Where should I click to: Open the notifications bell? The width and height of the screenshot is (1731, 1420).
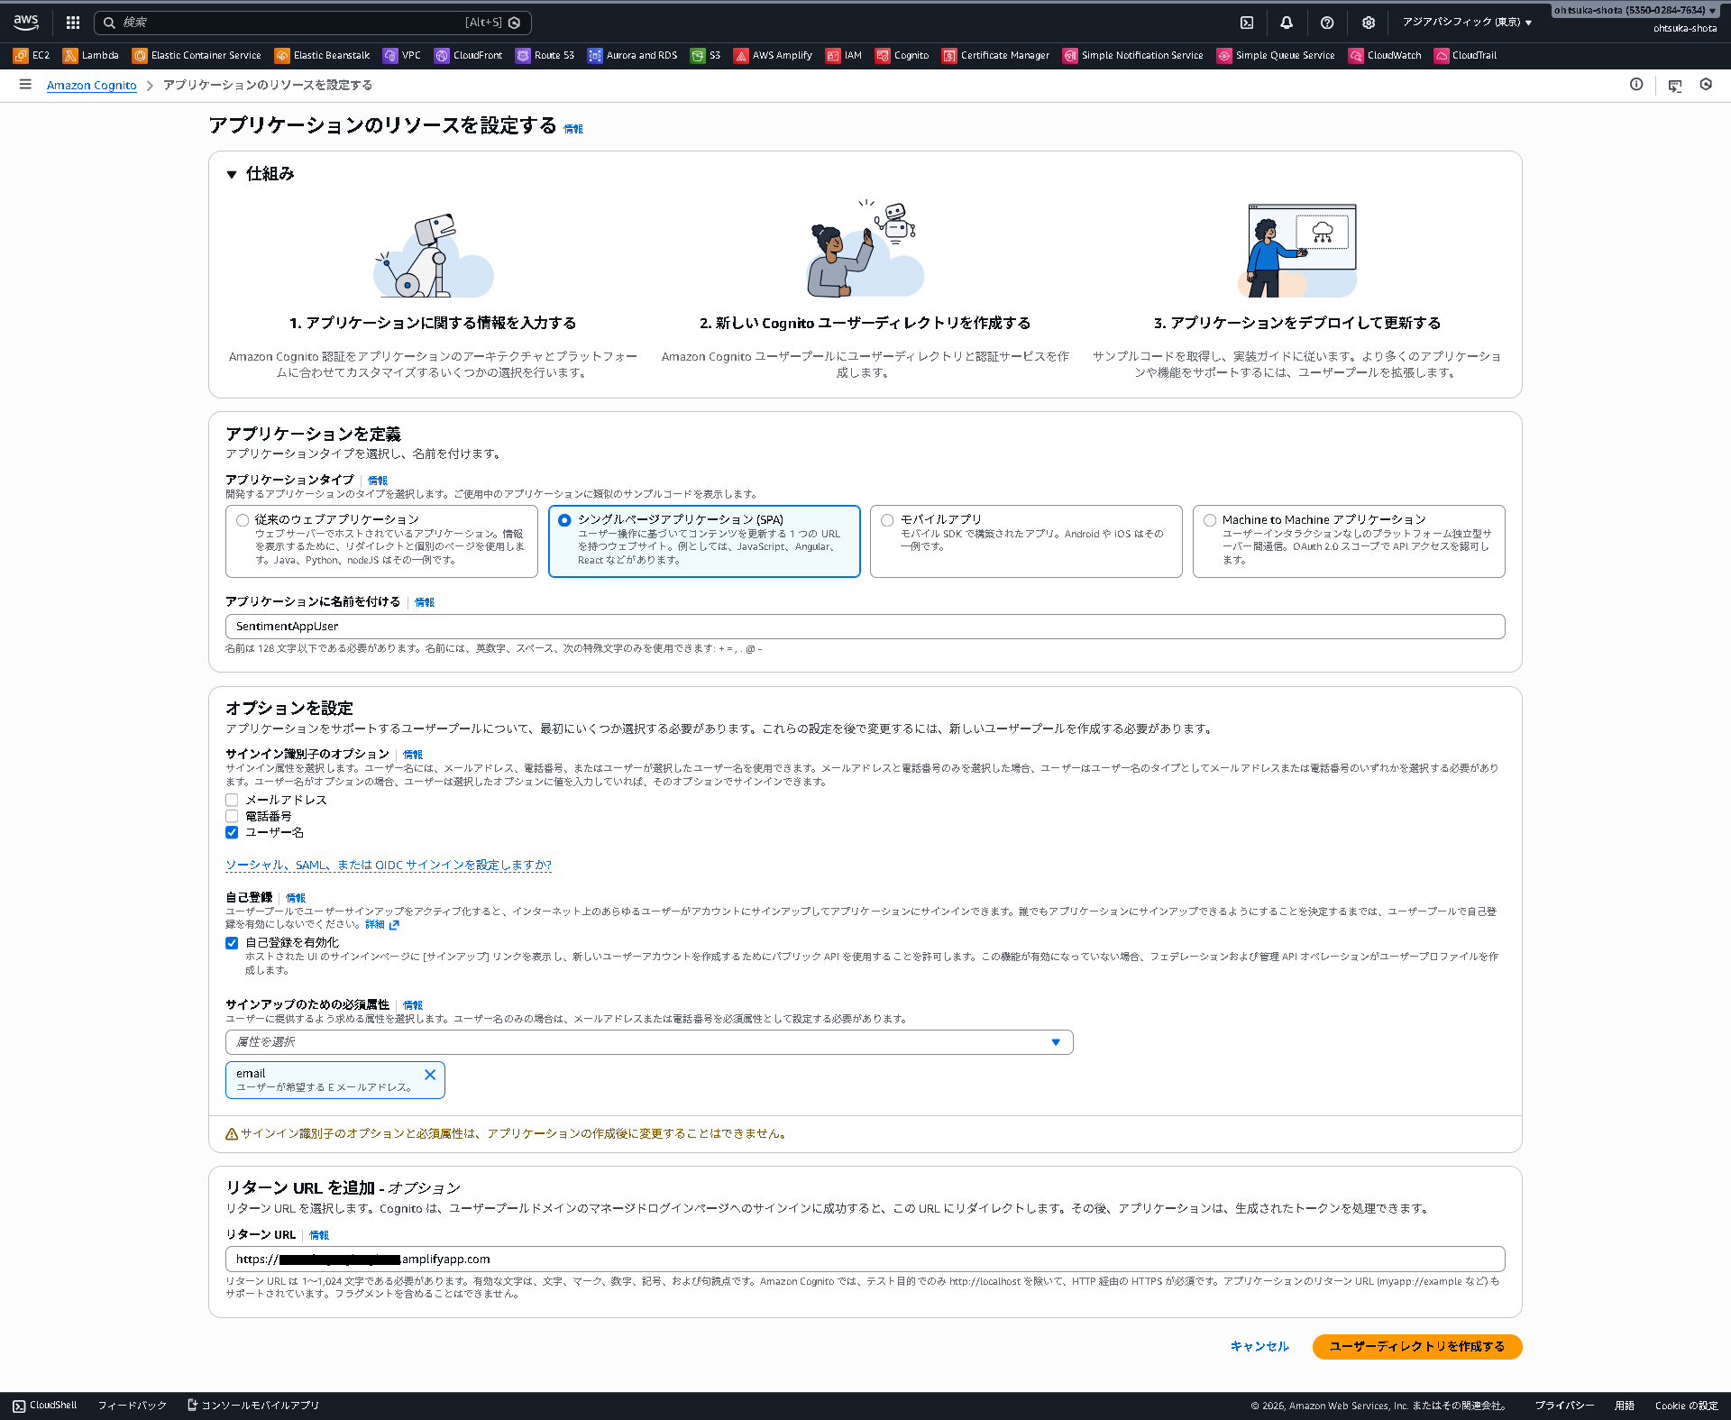(1287, 23)
